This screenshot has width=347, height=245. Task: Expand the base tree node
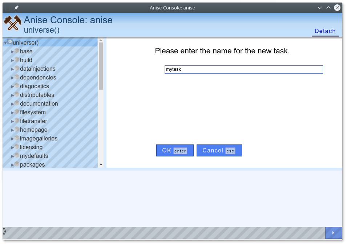(13, 52)
